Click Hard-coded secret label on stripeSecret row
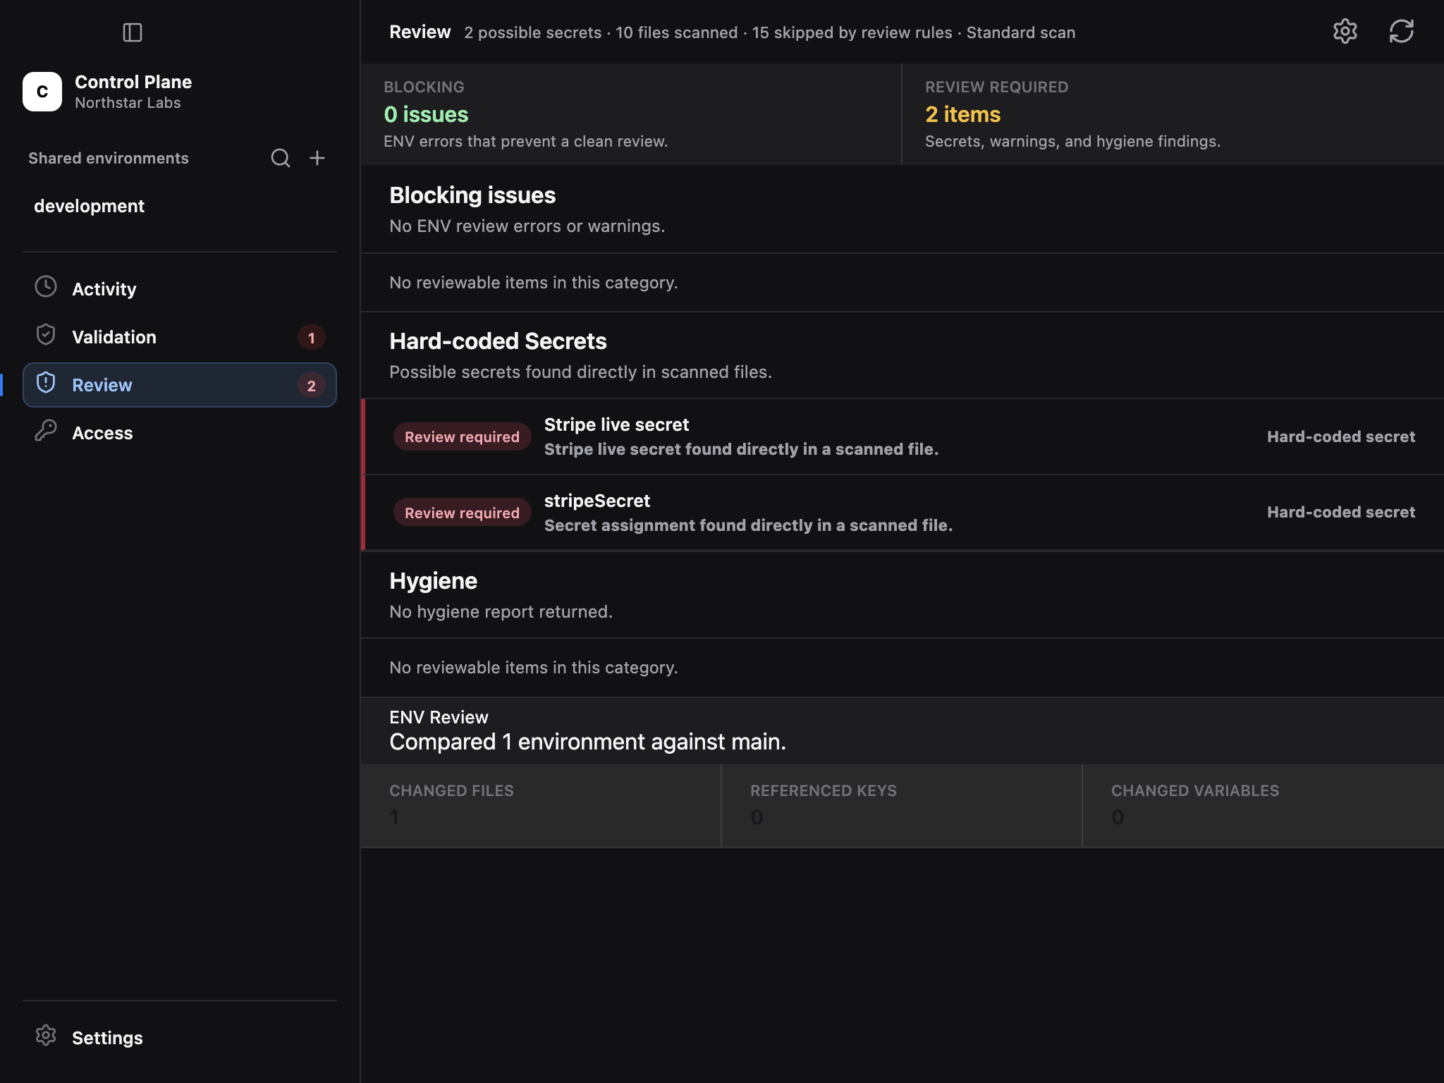The image size is (1444, 1083). (x=1340, y=513)
